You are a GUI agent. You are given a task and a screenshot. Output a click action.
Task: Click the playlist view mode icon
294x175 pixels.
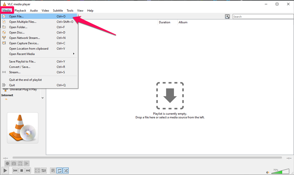tap(227, 17)
